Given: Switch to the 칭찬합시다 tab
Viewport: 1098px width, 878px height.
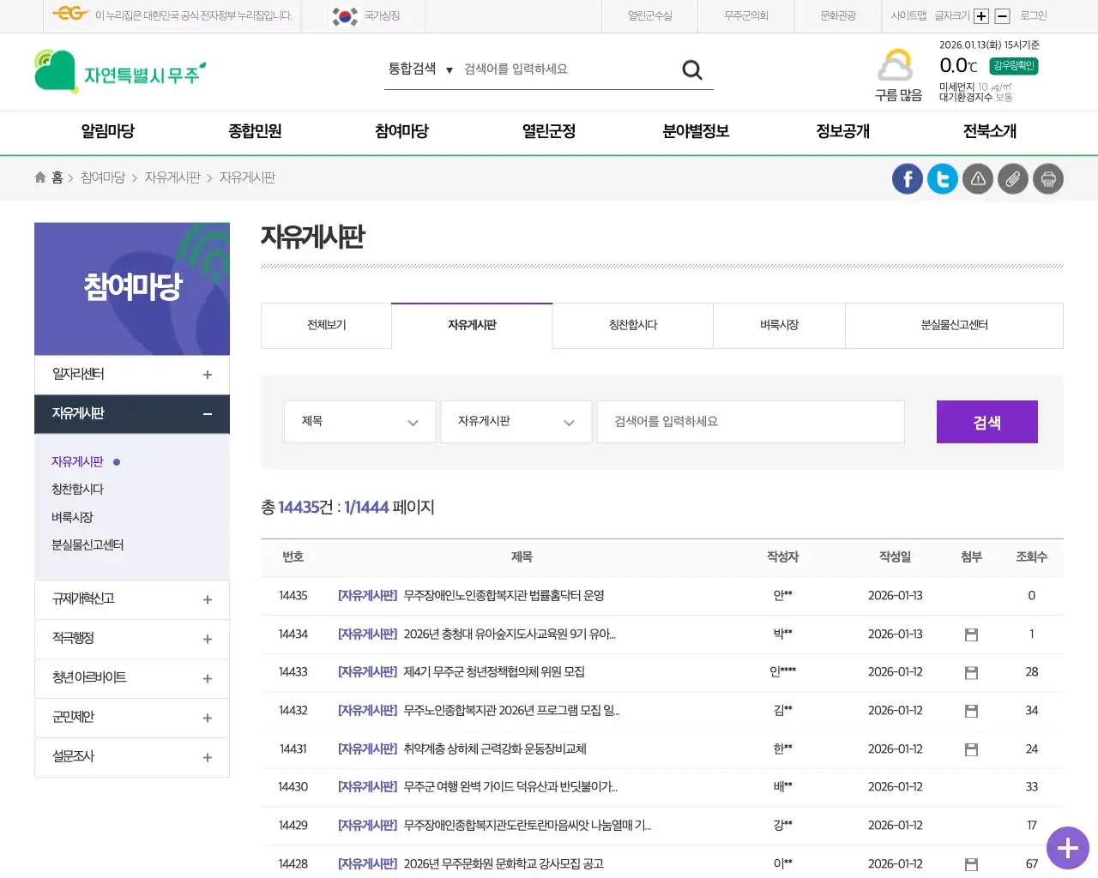Looking at the screenshot, I should (632, 326).
